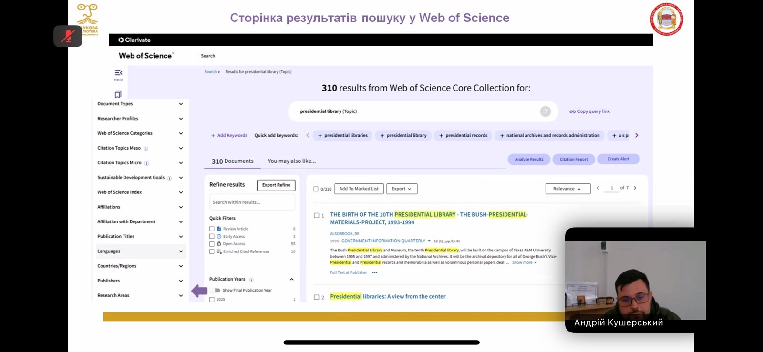763x352 pixels.
Task: Open Presidential libraries: A view from the center
Action: 388,297
